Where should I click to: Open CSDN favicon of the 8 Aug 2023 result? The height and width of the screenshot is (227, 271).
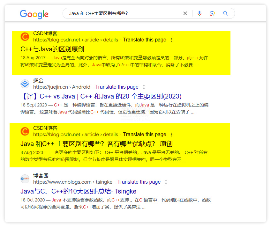[x=25, y=132]
